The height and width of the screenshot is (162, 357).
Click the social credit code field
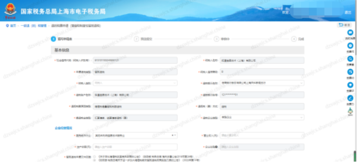(135, 61)
